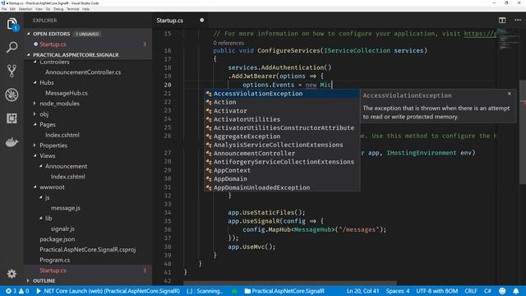Open the Extensions view in activity bar
Image resolution: width=526 pixels, height=296 pixels.
point(12,118)
